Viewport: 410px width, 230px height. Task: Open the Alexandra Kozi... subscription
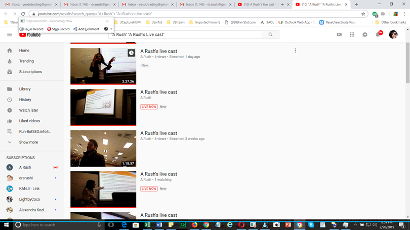(x=32, y=210)
